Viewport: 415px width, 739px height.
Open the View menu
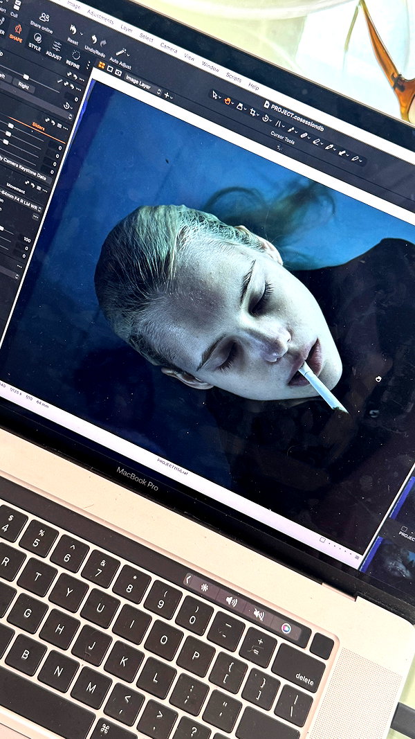(x=189, y=57)
